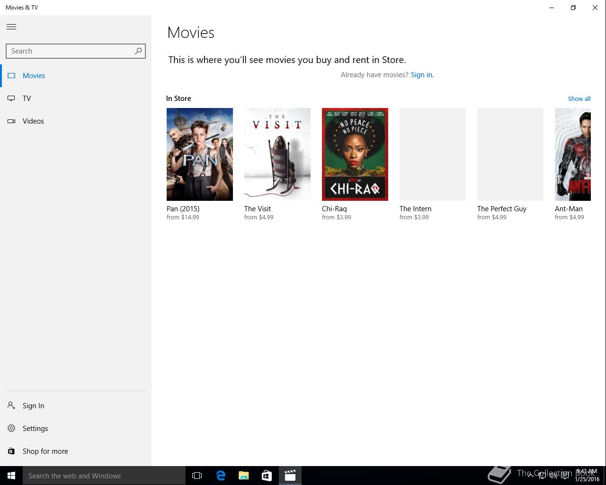Click the network status tray icon
The image size is (606, 485).
click(x=542, y=476)
